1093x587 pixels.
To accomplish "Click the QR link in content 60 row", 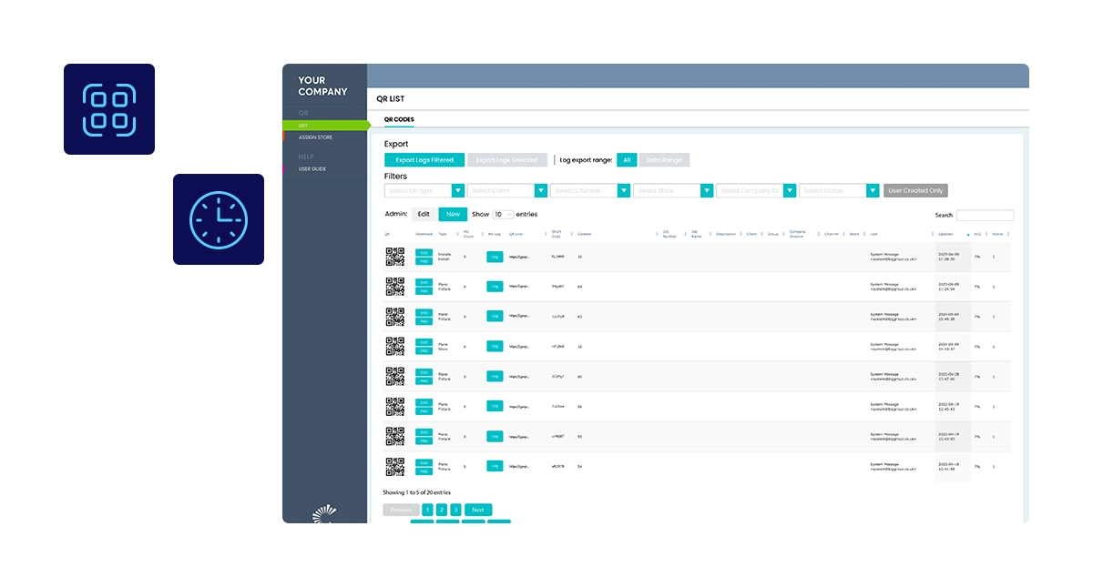I will pos(518,376).
